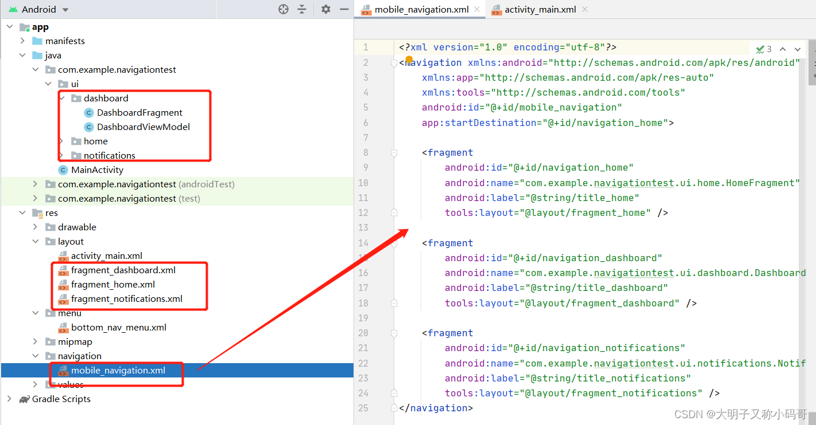Screen dimensions: 816x425
Task: Click the res folder icon
Action: [x=37, y=213]
